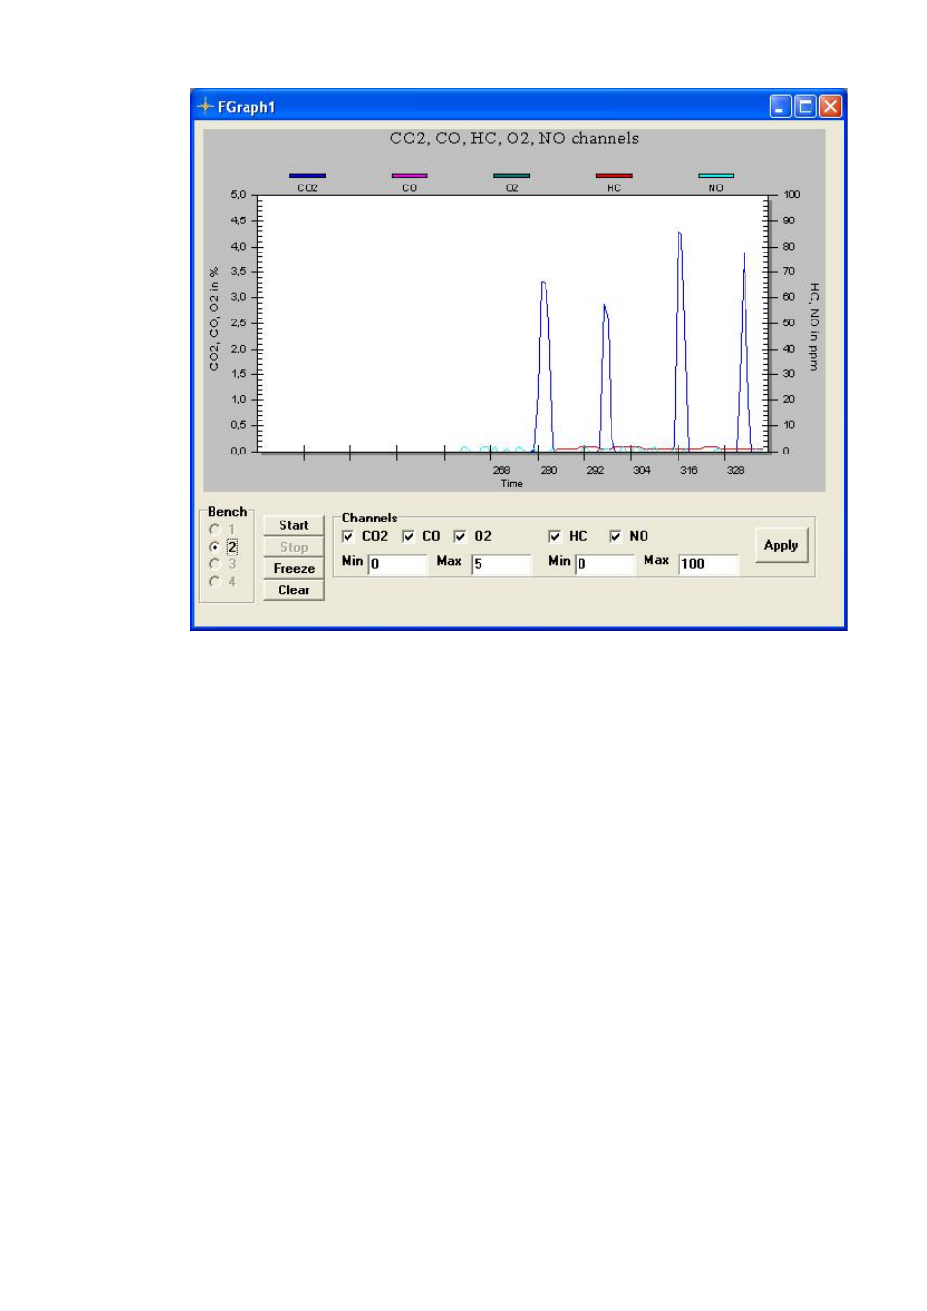Click the FGraph1 window title text
The width and height of the screenshot is (927, 1311).
click(247, 107)
